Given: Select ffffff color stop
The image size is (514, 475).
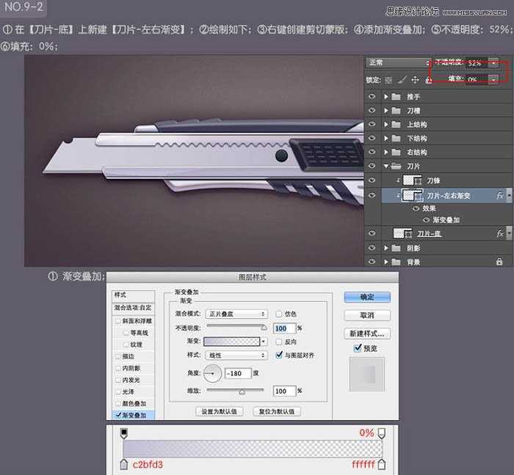Looking at the screenshot, I should 382,464.
